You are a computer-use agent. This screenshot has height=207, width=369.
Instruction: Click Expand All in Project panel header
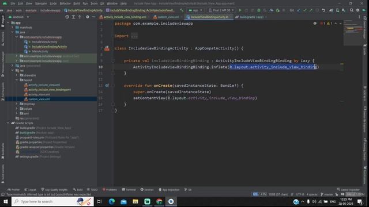[x=73, y=17]
